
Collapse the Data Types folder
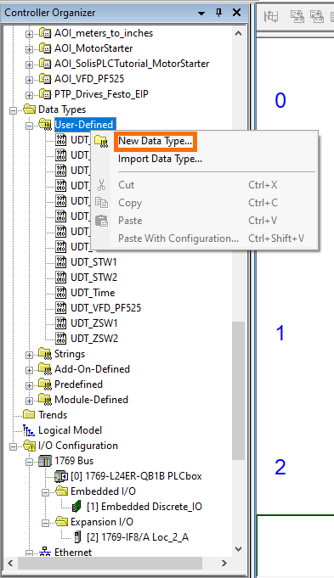pos(13,110)
